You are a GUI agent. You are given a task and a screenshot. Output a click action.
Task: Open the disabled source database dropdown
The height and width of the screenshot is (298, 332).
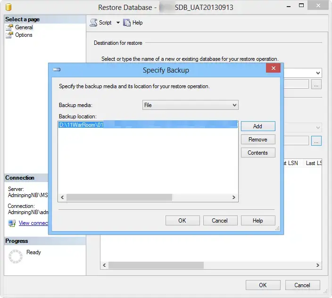pos(318,128)
